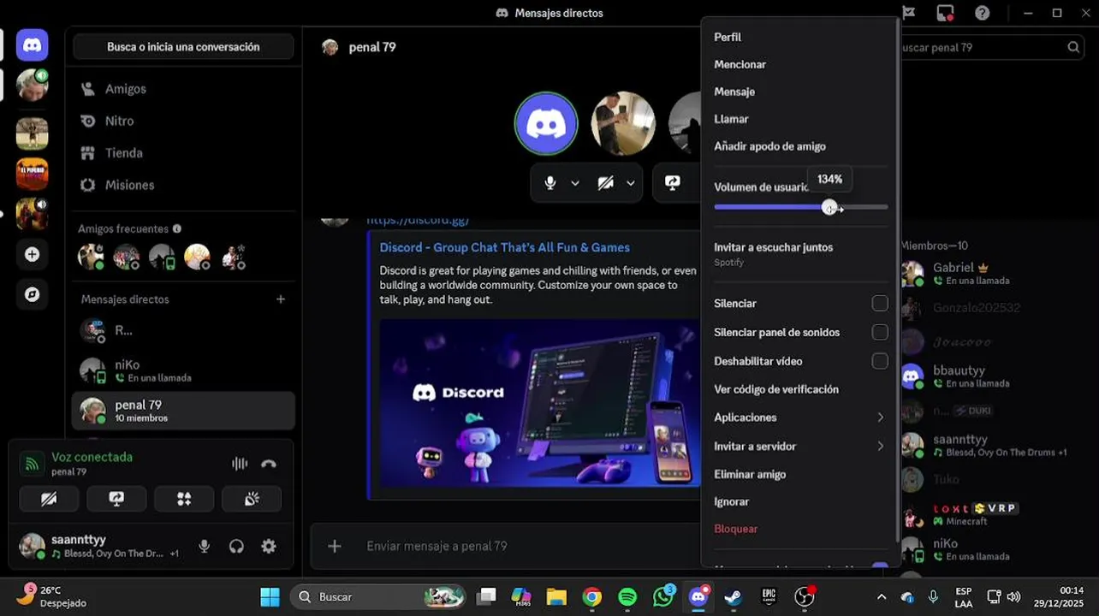
Task: Open the inbox icon in title bar
Action: [945, 13]
